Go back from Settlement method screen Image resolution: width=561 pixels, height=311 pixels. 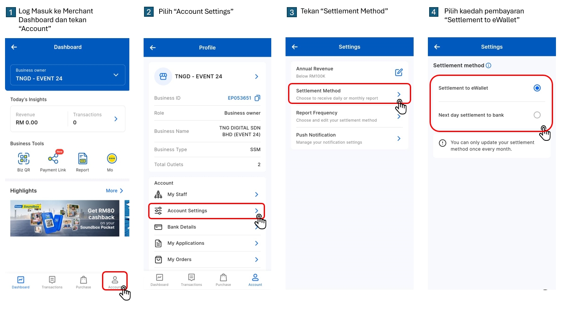tap(437, 47)
